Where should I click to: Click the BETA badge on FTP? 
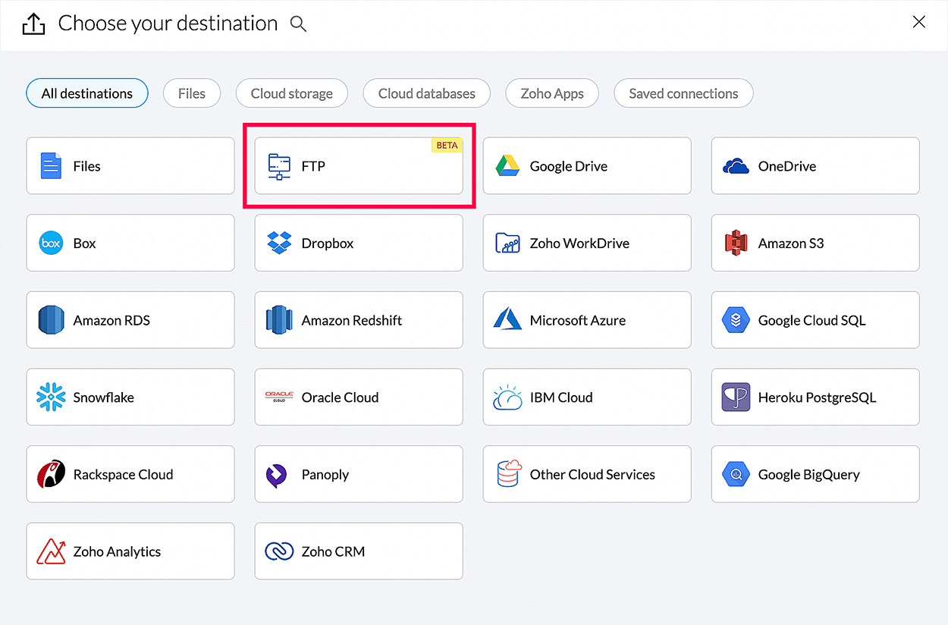click(x=447, y=146)
